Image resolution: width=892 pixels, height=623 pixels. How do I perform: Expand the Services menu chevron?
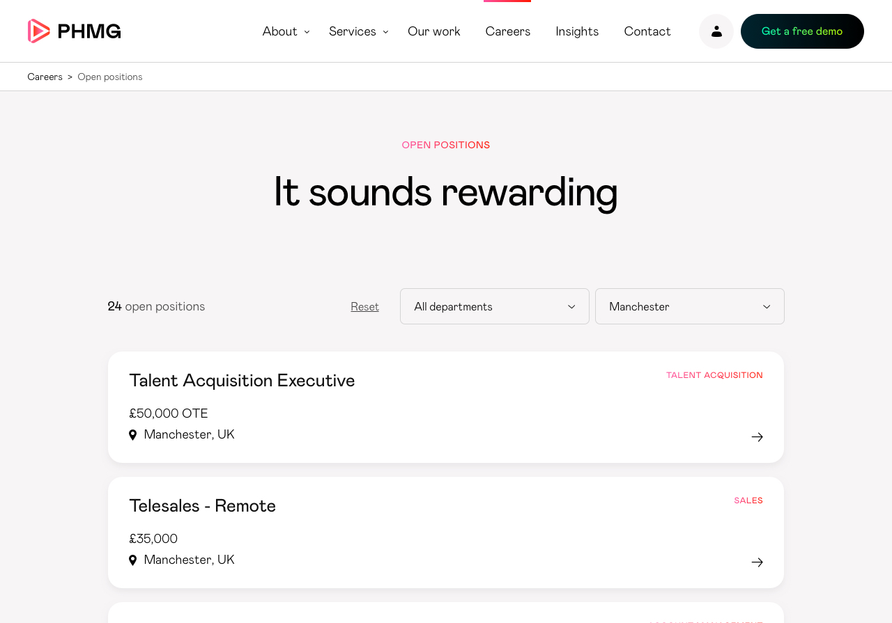[x=385, y=32]
